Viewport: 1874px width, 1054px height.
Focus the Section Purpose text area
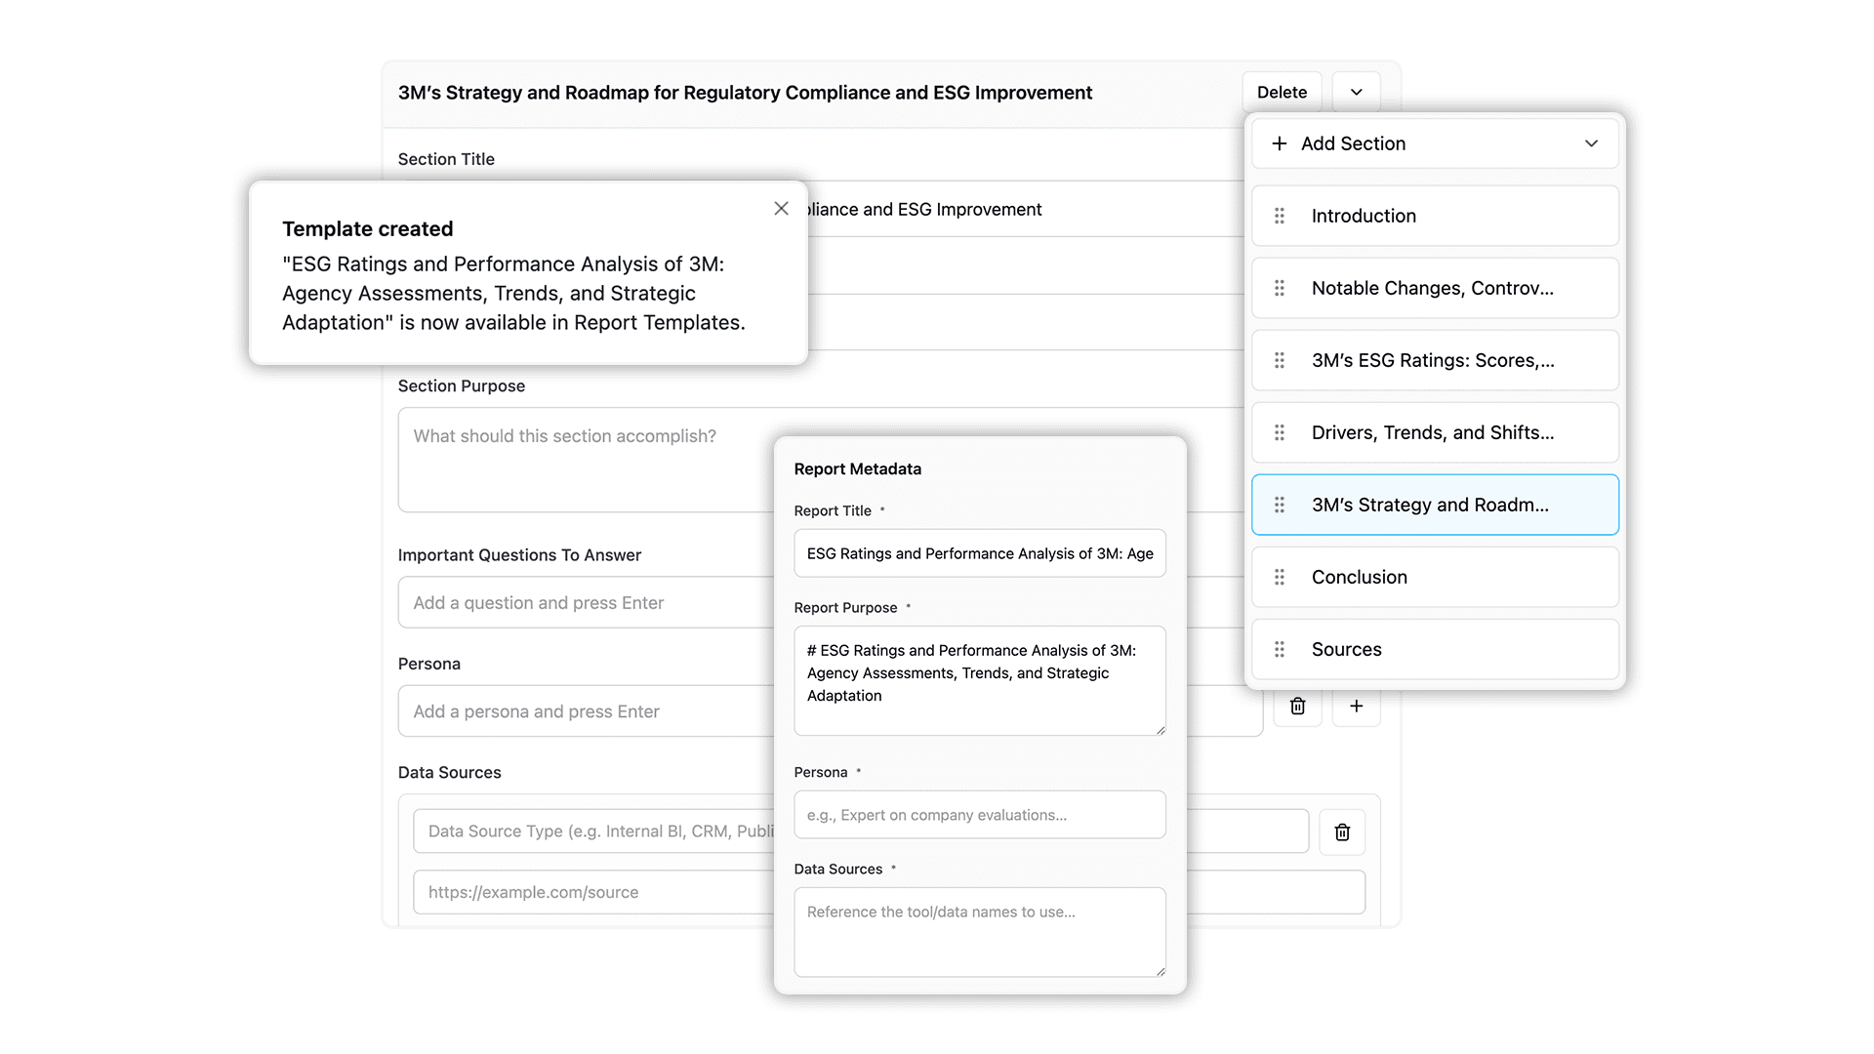pyautogui.click(x=586, y=460)
